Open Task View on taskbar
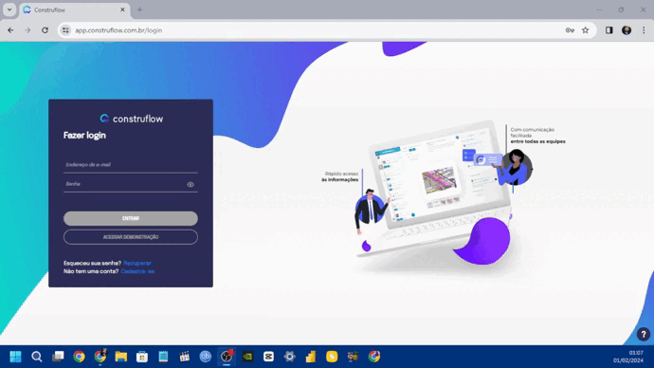The width and height of the screenshot is (654, 368). [58, 357]
